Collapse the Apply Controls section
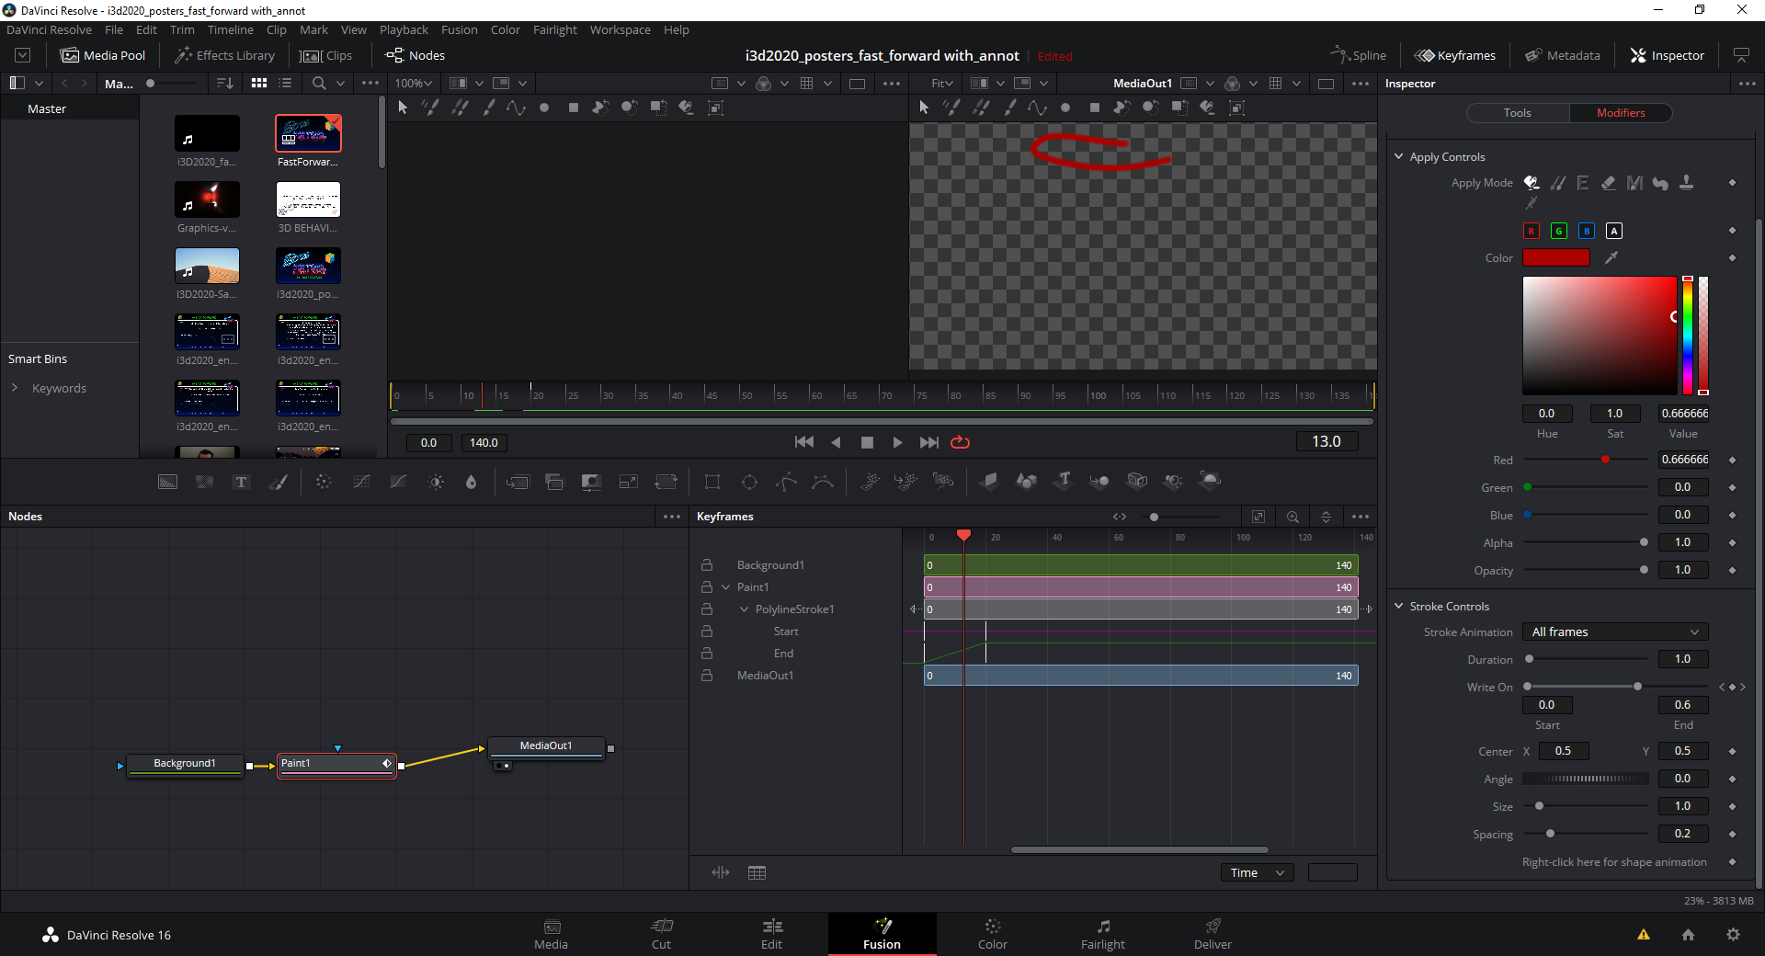Screen dimensions: 1765x956 coord(1399,156)
